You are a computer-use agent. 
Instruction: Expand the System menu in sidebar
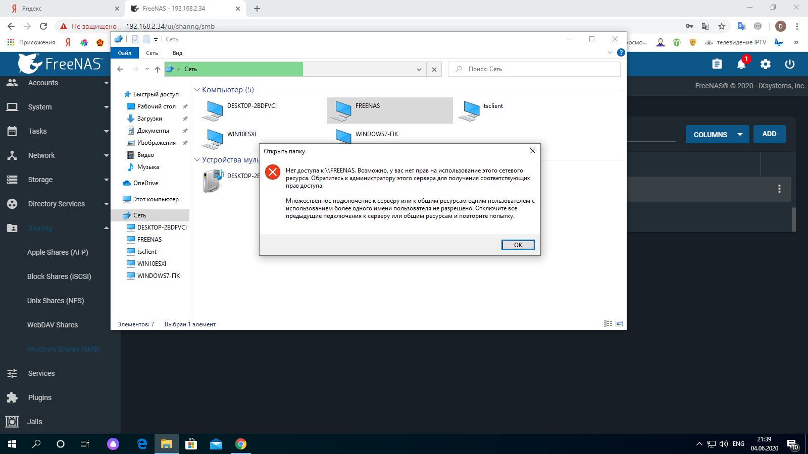click(x=61, y=107)
